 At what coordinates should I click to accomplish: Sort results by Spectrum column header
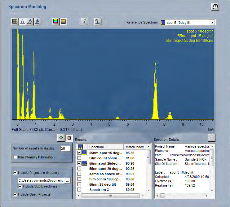[105, 147]
